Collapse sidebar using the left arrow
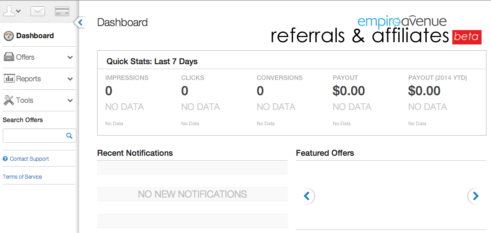The image size is (491, 233). 80,22
